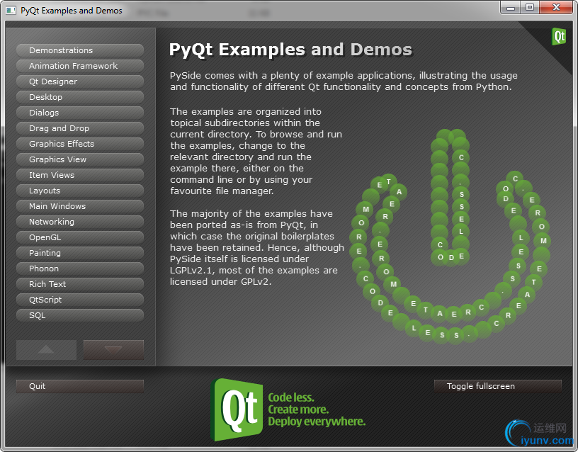Click the 'PyQt Examples and Demos' heading
This screenshot has height=452, width=578.
tap(290, 50)
